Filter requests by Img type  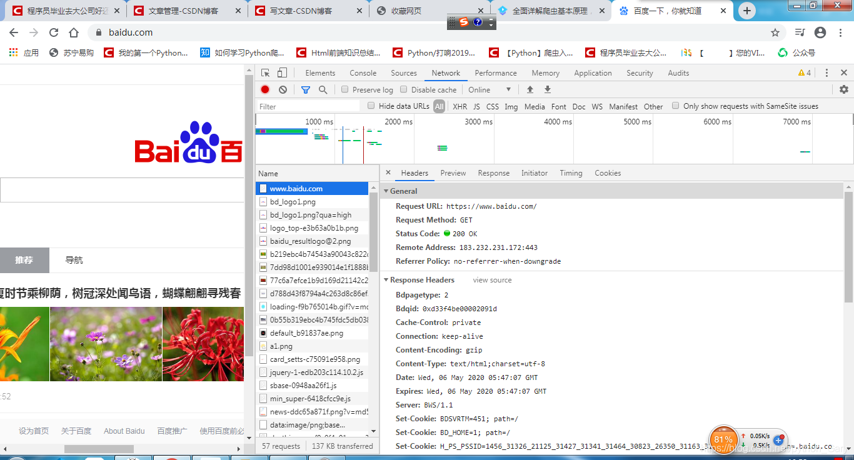[511, 106]
